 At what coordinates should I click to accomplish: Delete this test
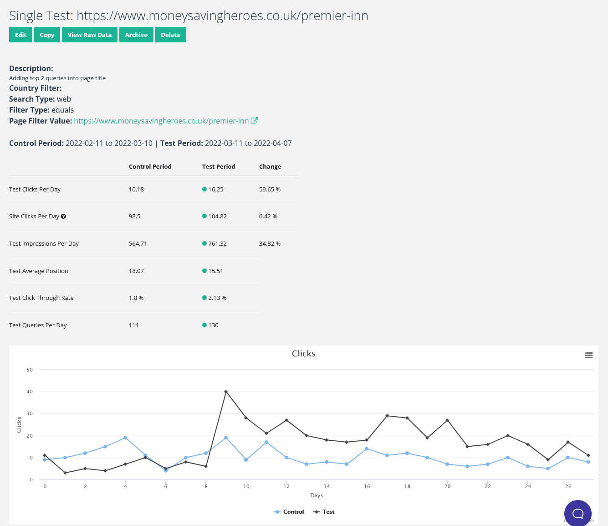click(170, 35)
